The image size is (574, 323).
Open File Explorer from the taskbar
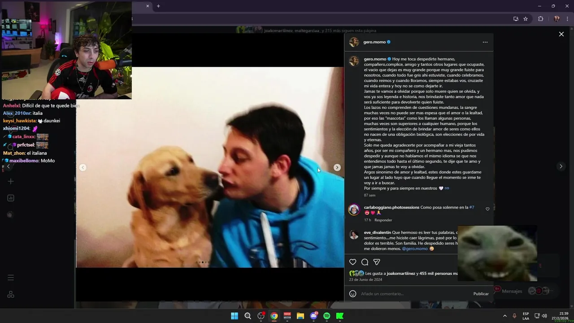300,316
